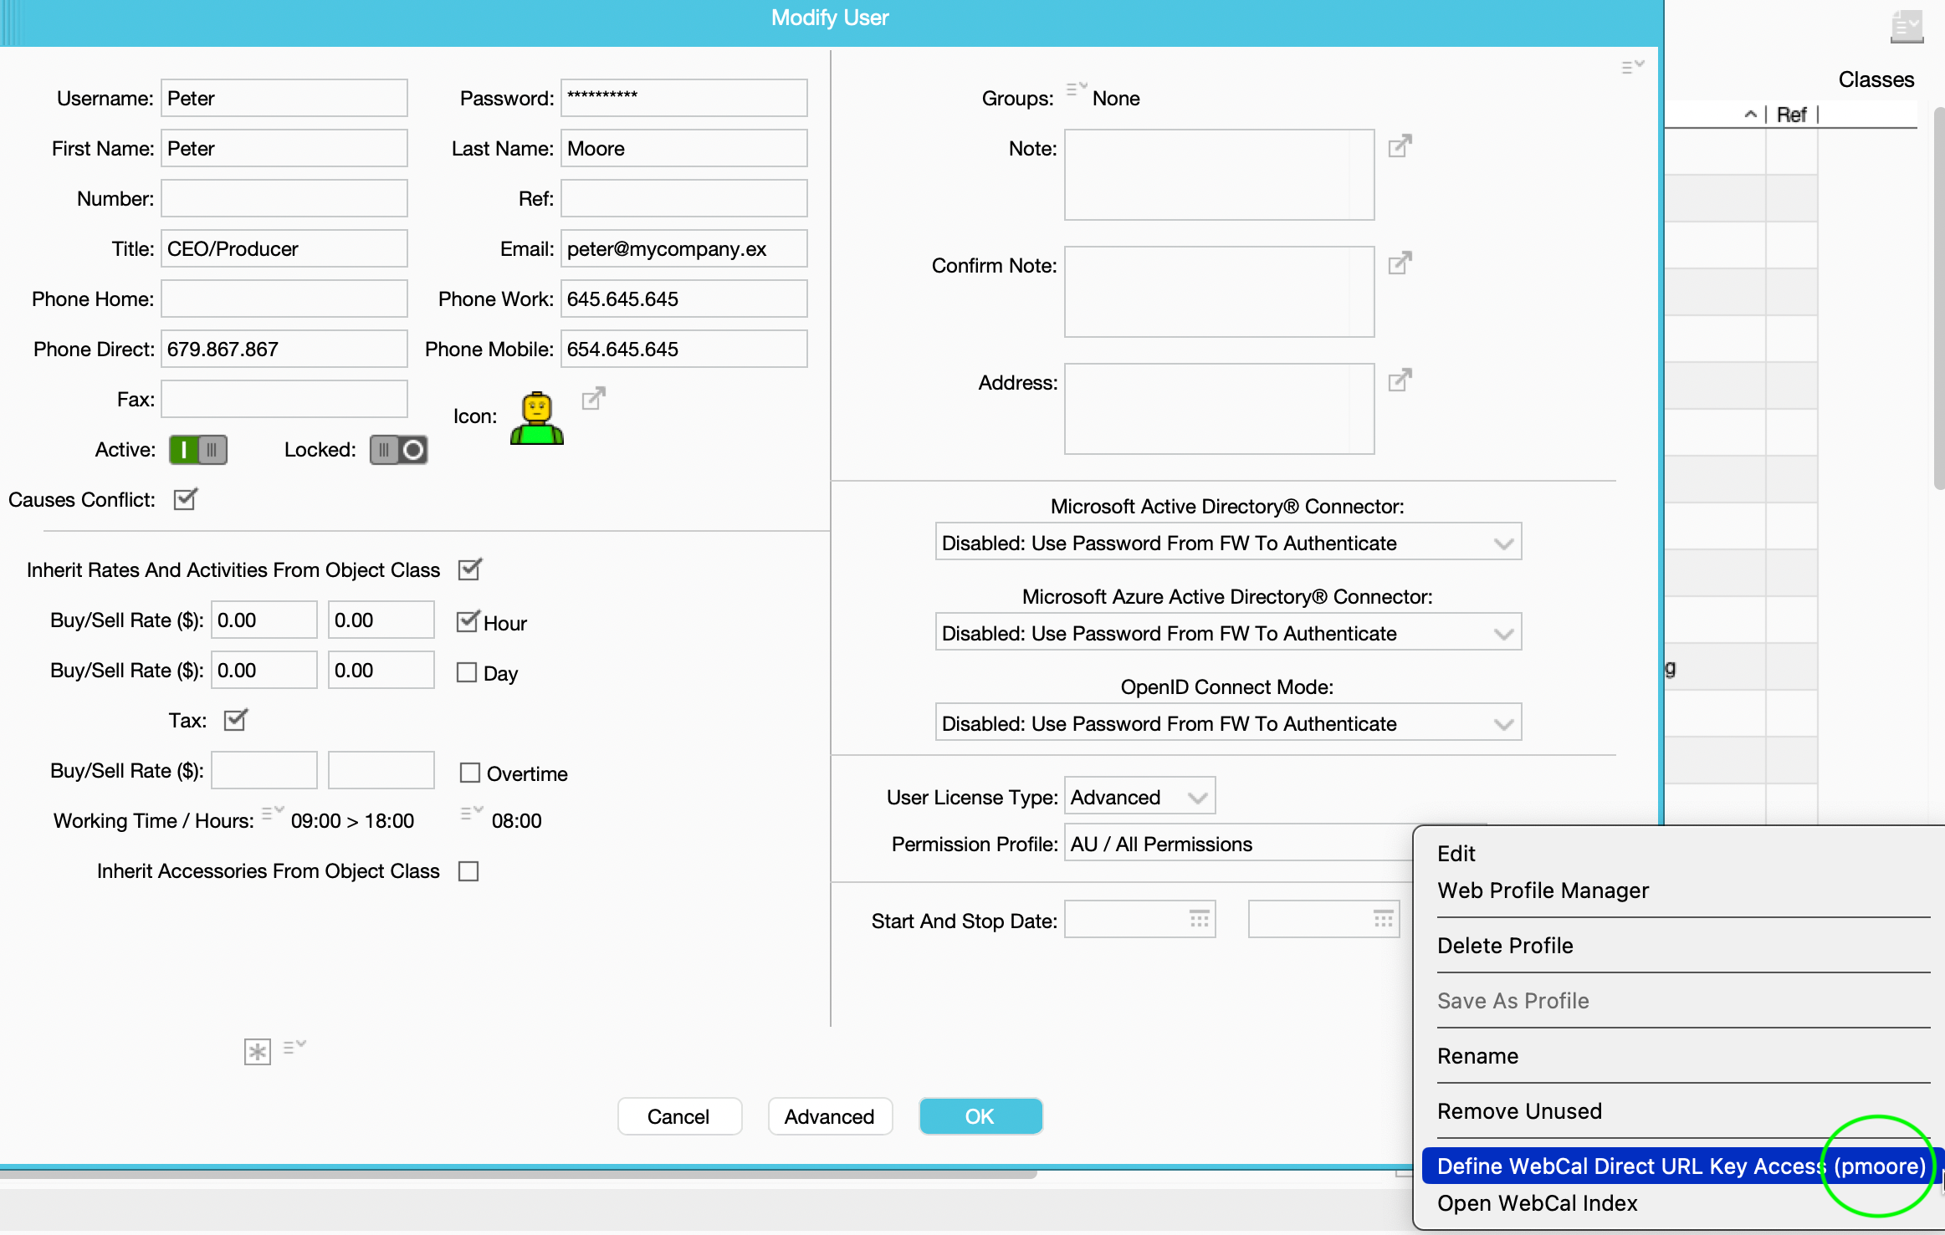Select Web Profile Manager from the context menu
The width and height of the screenshot is (1945, 1235).
pyautogui.click(x=1543, y=891)
